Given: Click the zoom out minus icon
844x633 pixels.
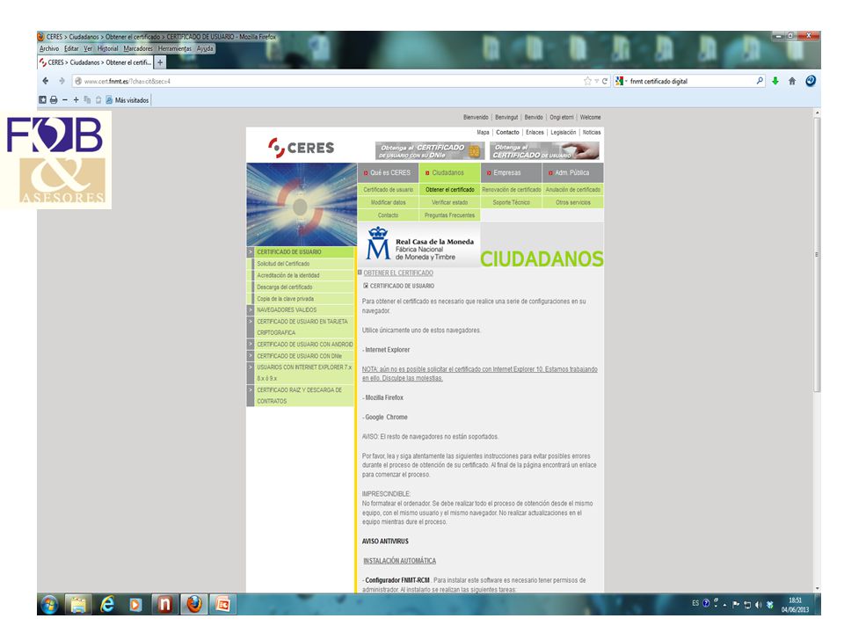Looking at the screenshot, I should pyautogui.click(x=65, y=100).
